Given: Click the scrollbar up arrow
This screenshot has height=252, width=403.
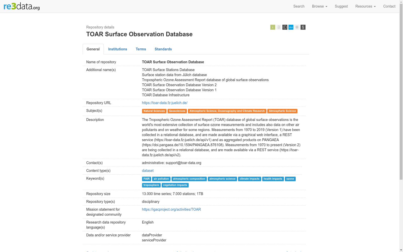Looking at the screenshot, I should tap(401, 2).
